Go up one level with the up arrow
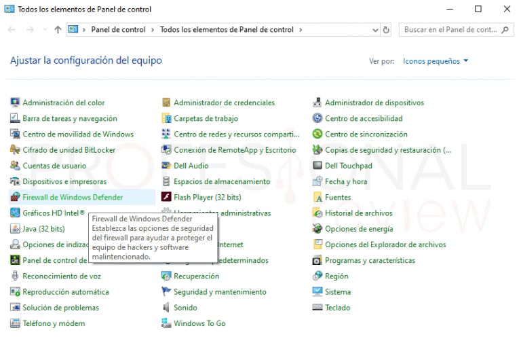Screen dimensions: 521x362 pyautogui.click(x=58, y=30)
